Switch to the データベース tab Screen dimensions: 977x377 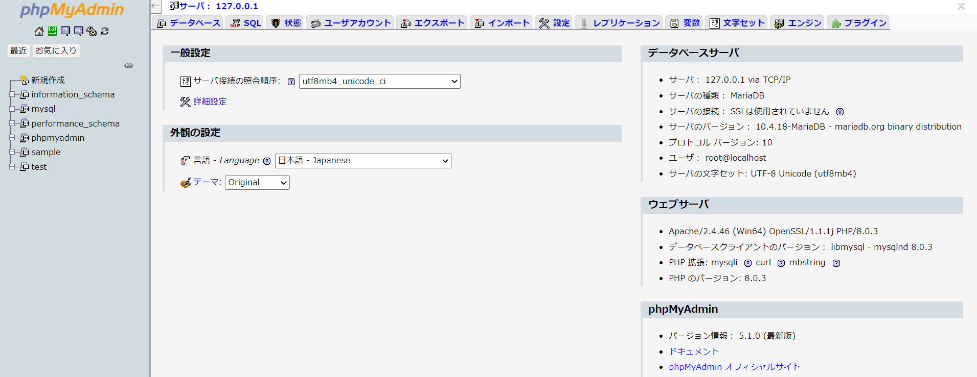(188, 23)
